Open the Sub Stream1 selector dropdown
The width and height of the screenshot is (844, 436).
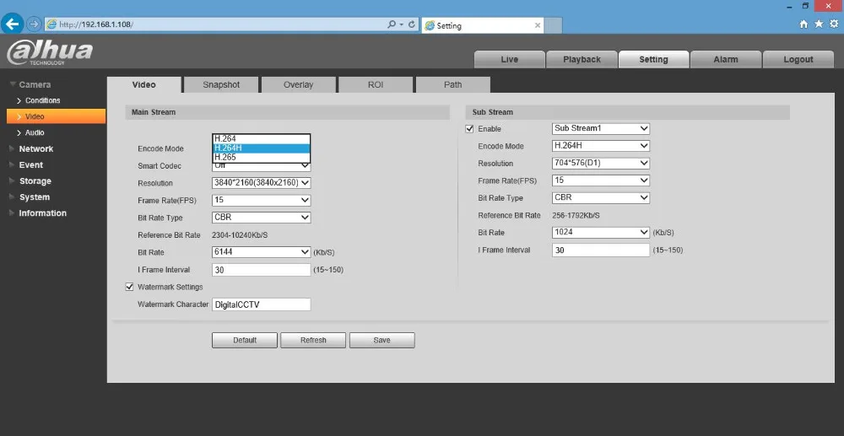click(601, 128)
